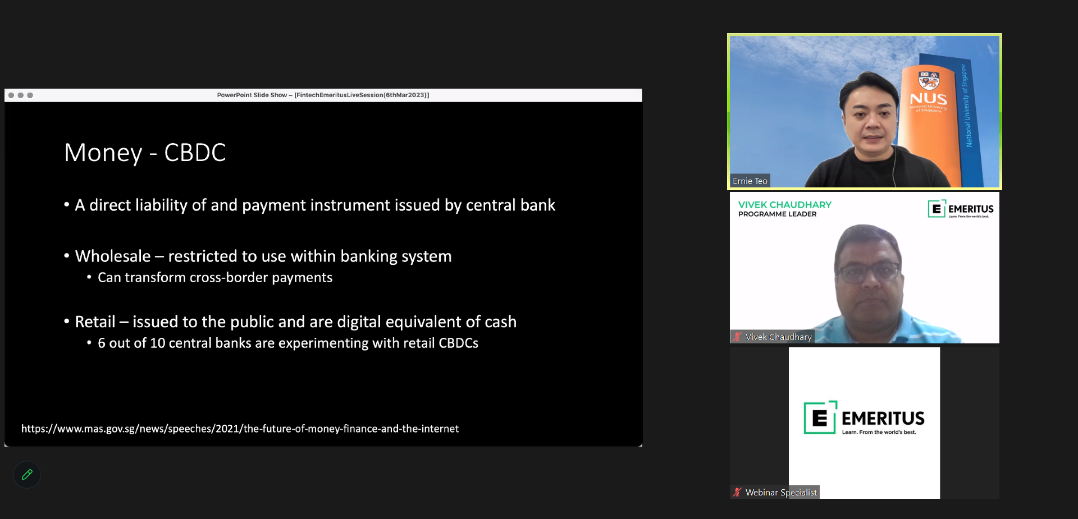This screenshot has width=1078, height=519.
Task: Click the large Emeritus logo in Webinar Specialist tile
Action: pyautogui.click(x=864, y=418)
